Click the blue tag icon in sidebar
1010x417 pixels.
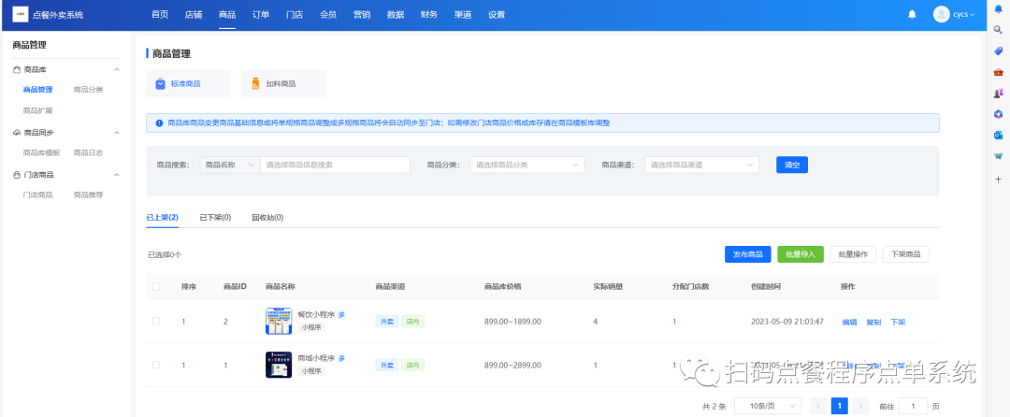tap(998, 50)
